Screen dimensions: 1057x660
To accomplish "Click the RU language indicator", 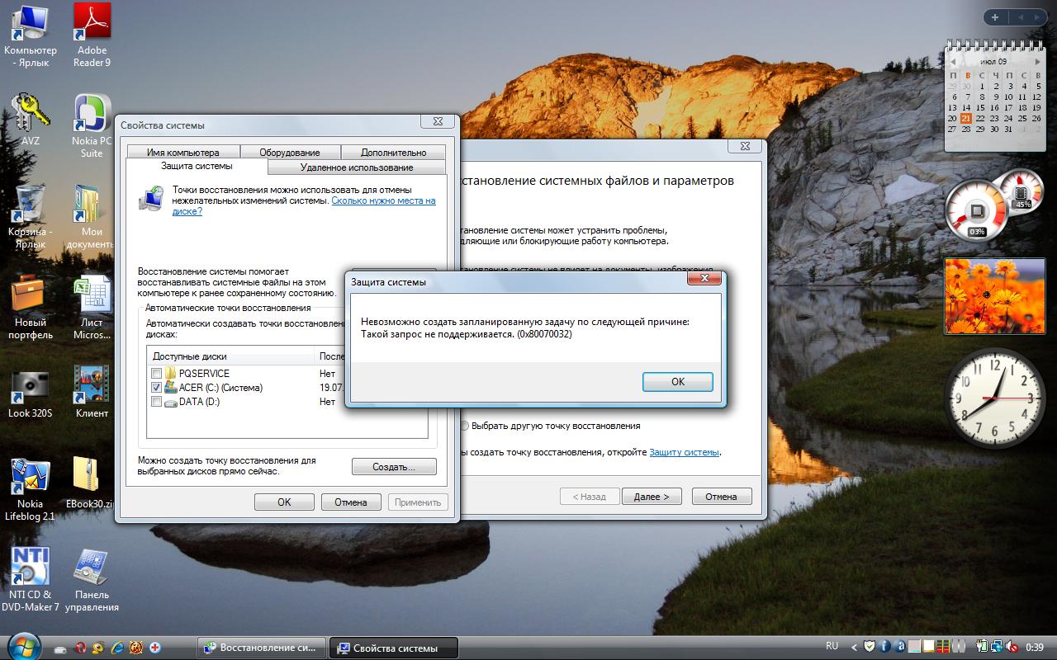I will (832, 647).
